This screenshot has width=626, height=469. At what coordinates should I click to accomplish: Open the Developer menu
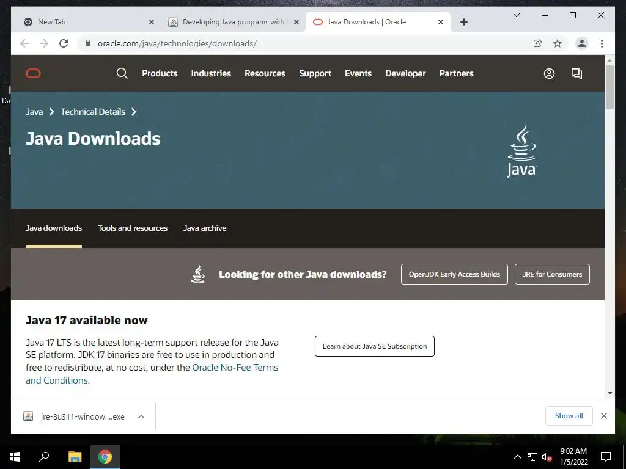pos(405,73)
